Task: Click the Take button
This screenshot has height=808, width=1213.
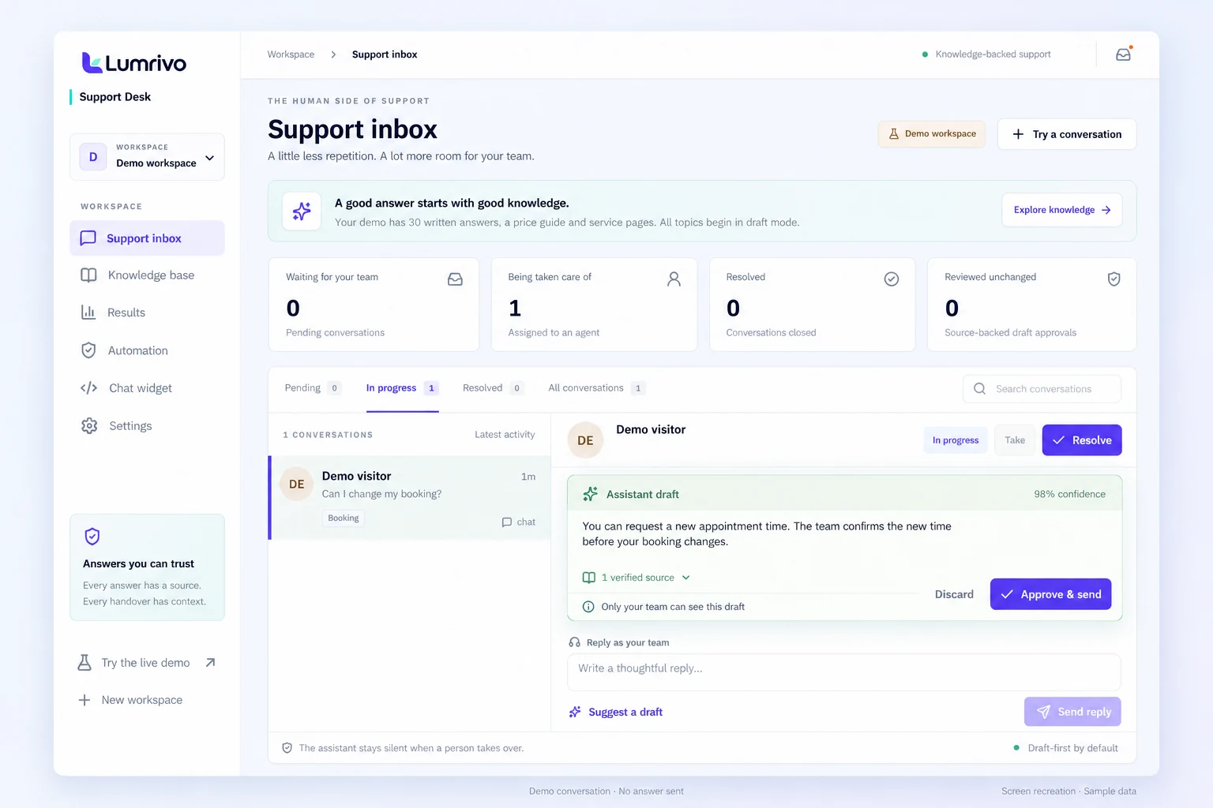Action: pos(1015,440)
